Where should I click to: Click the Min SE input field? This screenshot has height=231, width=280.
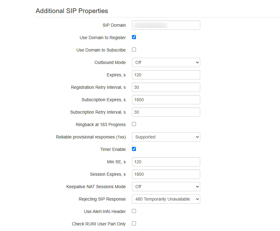[x=166, y=162]
